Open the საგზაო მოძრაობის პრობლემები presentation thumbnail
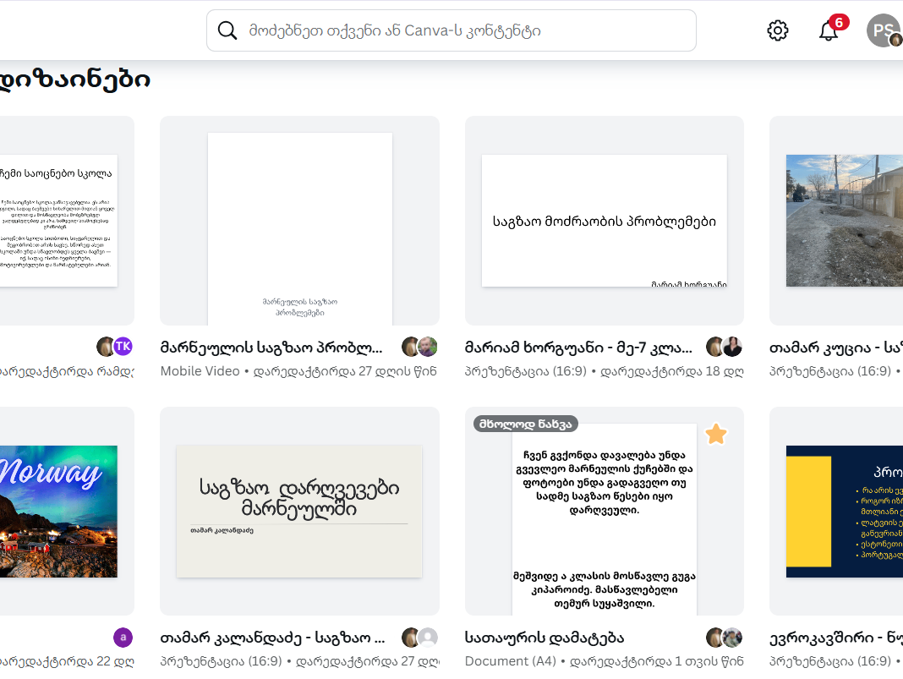Image resolution: width=903 pixels, height=679 pixels. tap(604, 222)
